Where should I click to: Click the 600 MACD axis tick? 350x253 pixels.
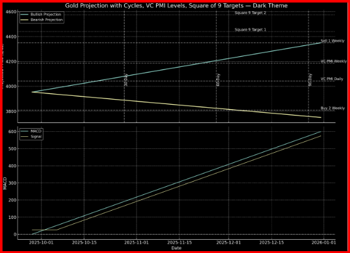(x=13, y=131)
